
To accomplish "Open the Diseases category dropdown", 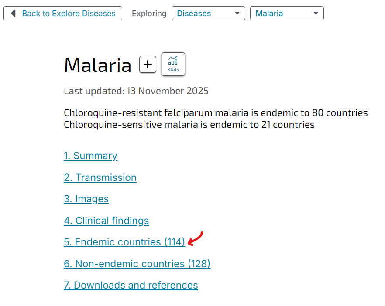I will tap(208, 14).
